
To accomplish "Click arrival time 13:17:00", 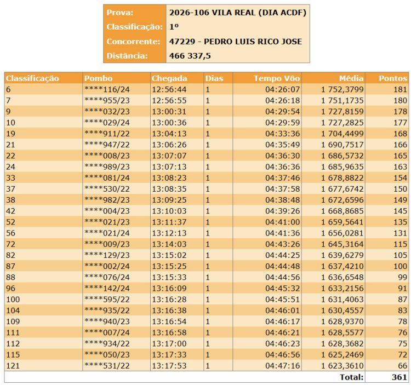I will pyautogui.click(x=169, y=343).
